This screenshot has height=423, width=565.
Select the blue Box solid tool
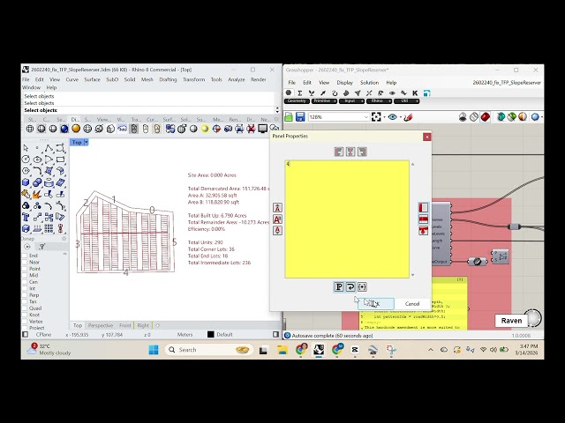[x=26, y=182]
